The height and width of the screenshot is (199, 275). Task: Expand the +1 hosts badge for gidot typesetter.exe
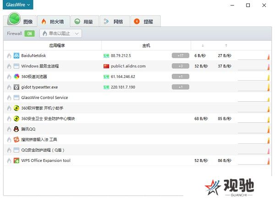pyautogui.click(x=181, y=87)
